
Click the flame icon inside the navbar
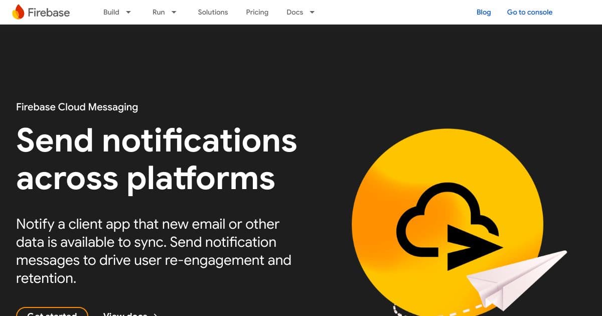click(x=17, y=12)
